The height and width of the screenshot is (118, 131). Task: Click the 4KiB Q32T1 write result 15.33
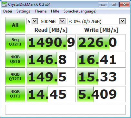point(101,77)
